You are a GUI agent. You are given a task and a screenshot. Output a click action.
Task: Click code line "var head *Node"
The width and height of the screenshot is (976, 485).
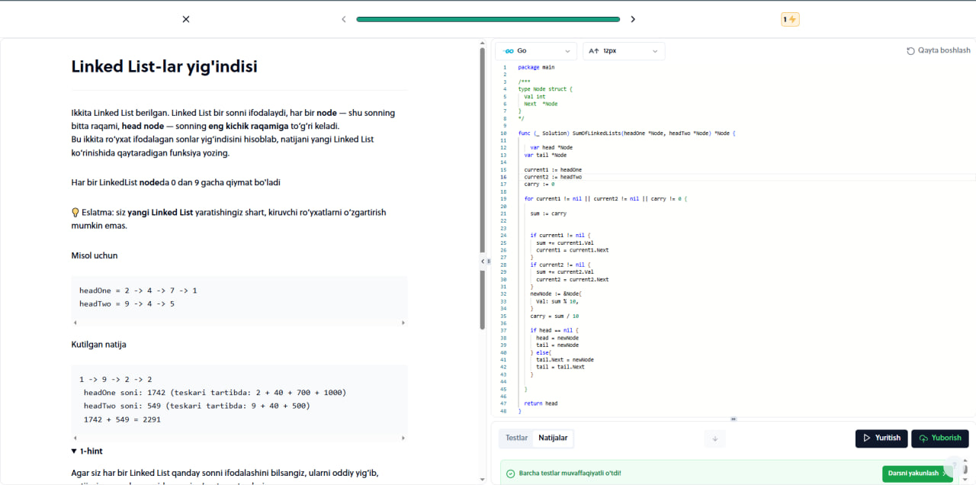click(x=551, y=147)
